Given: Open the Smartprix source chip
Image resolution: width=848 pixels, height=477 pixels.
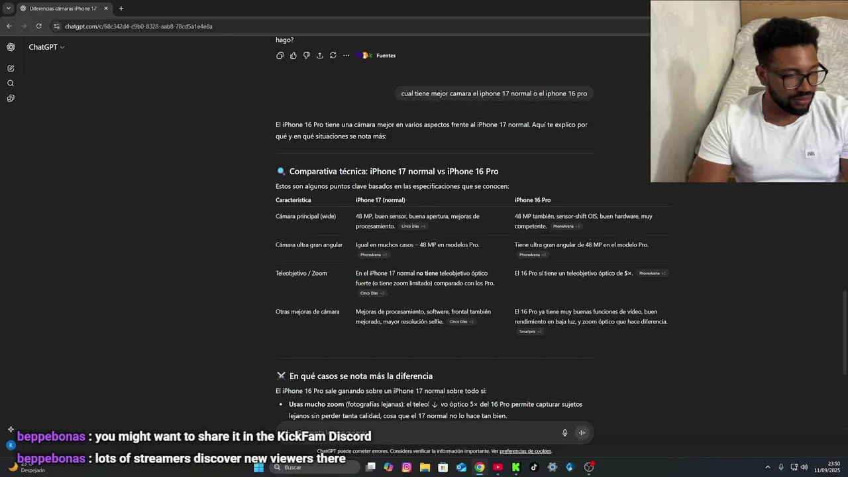Looking at the screenshot, I should coord(531,332).
